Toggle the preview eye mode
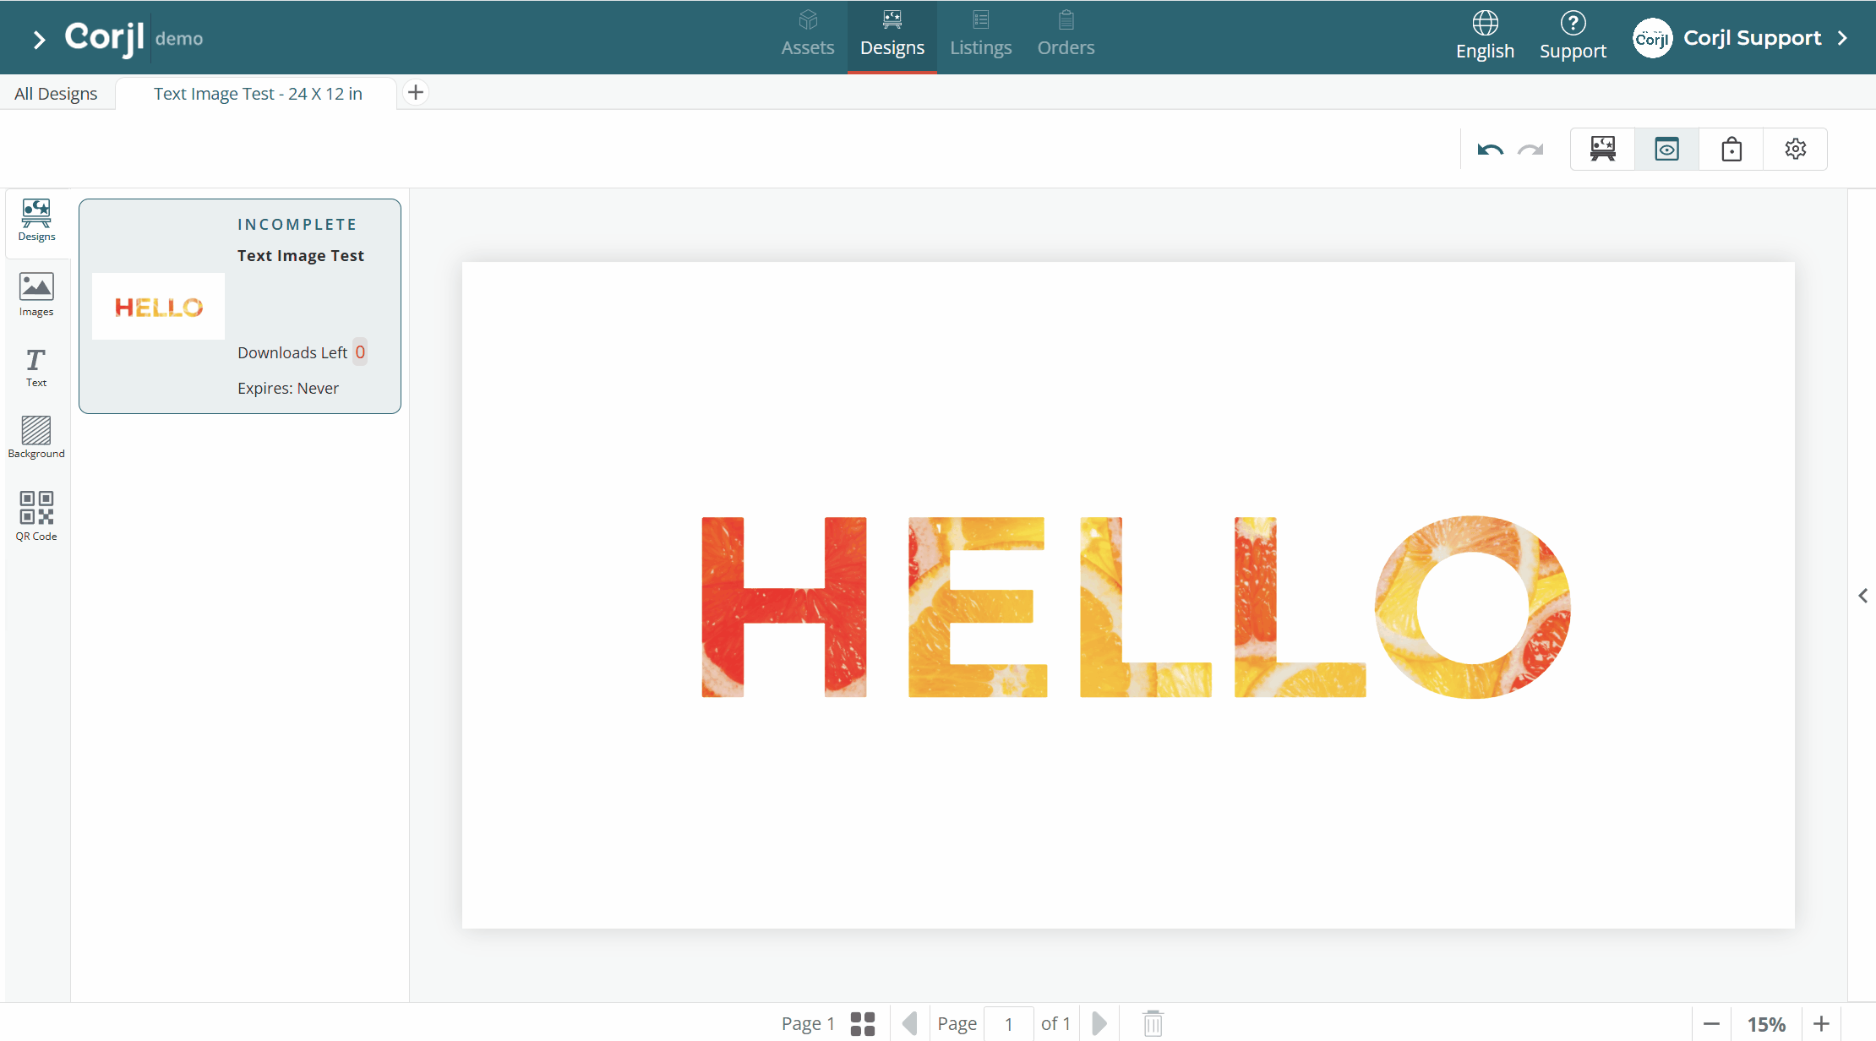1876x1041 pixels. tap(1666, 150)
